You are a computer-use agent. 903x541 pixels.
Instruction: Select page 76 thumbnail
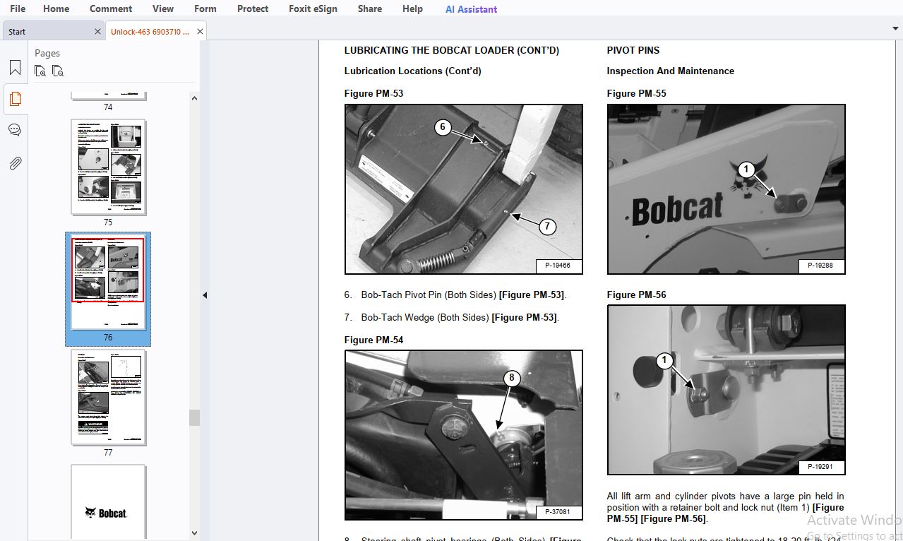click(108, 283)
